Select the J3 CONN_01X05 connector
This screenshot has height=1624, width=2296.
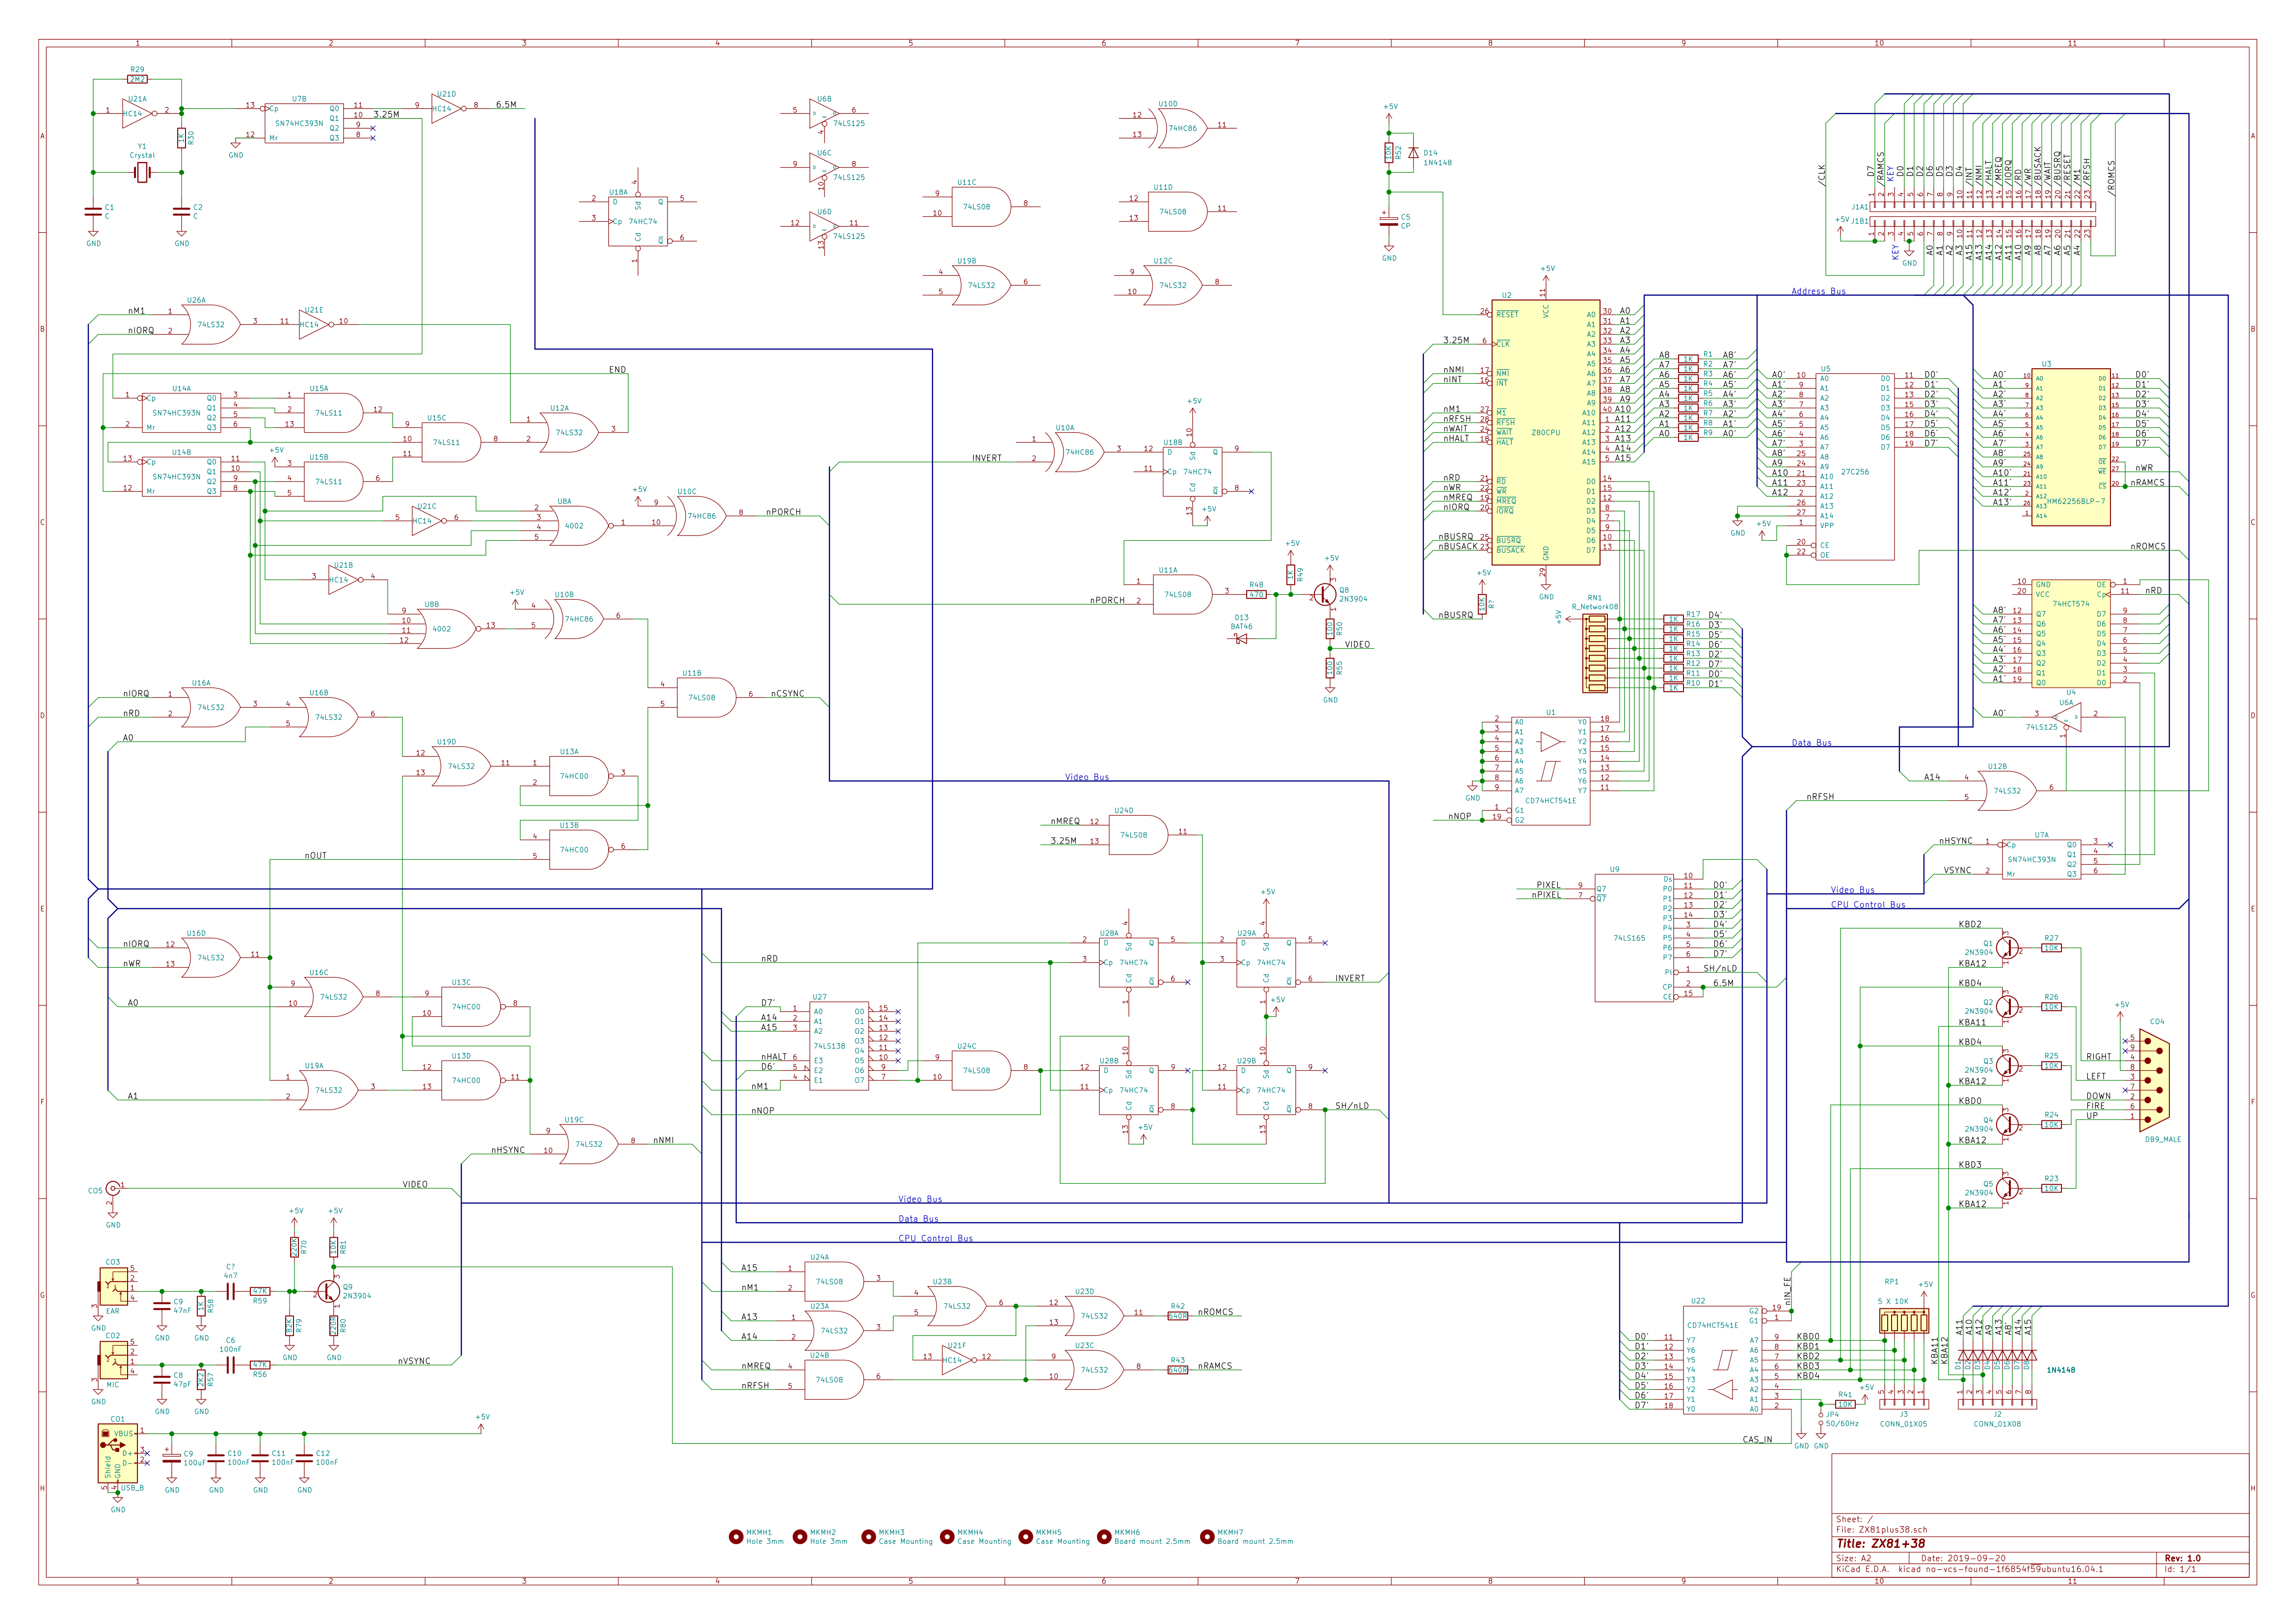1904,1404
